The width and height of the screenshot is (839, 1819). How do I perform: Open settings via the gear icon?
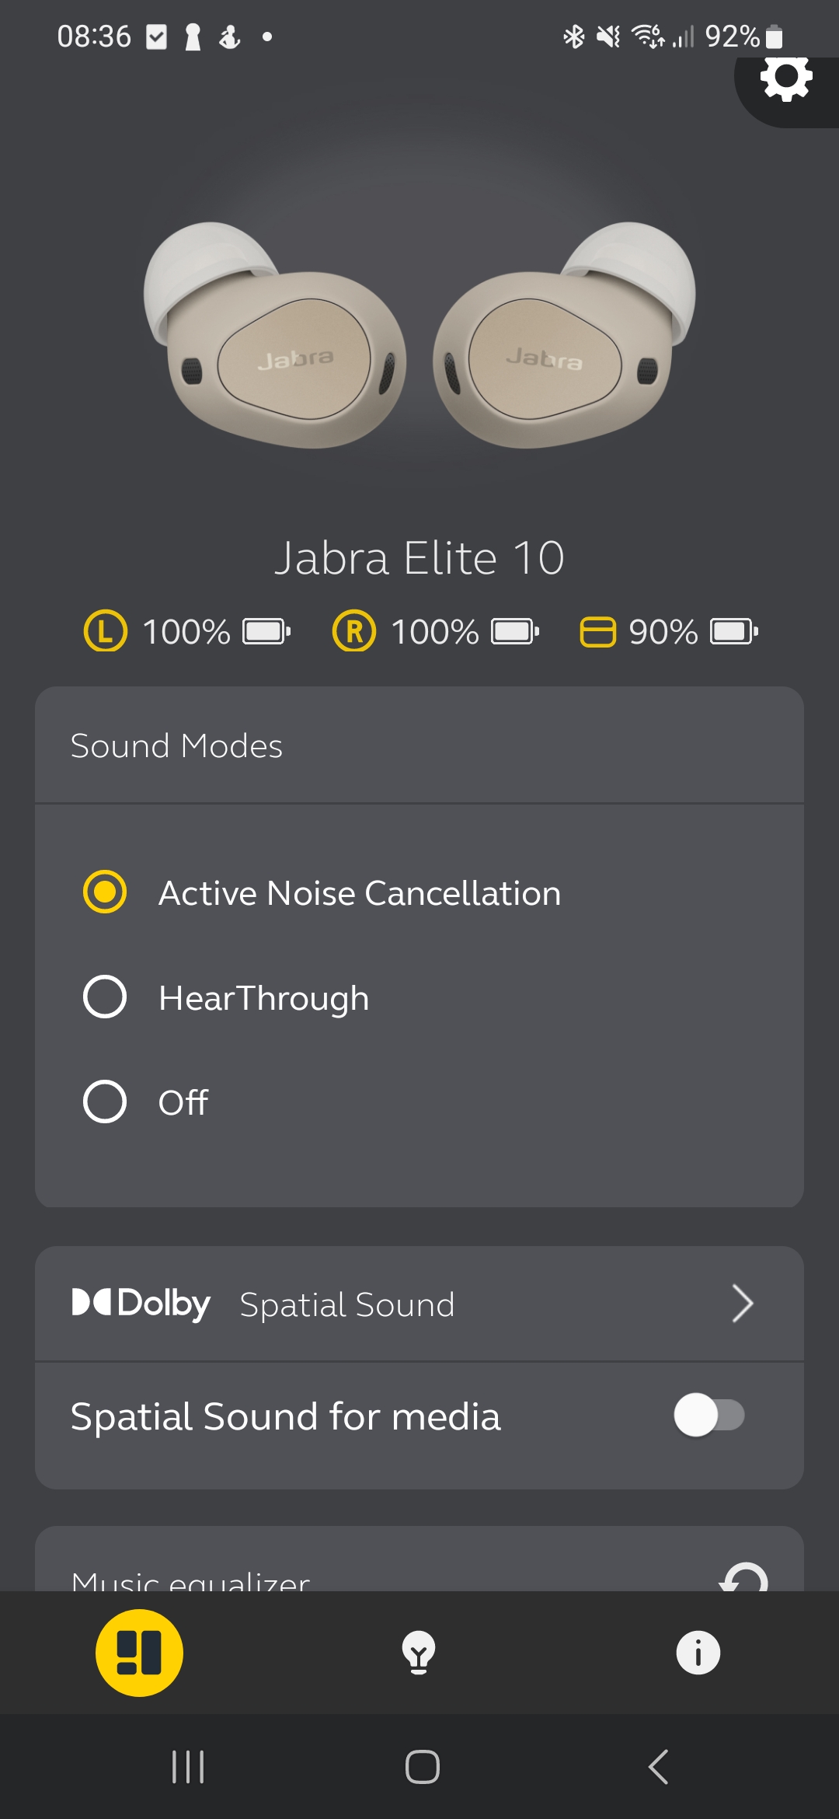(x=786, y=79)
